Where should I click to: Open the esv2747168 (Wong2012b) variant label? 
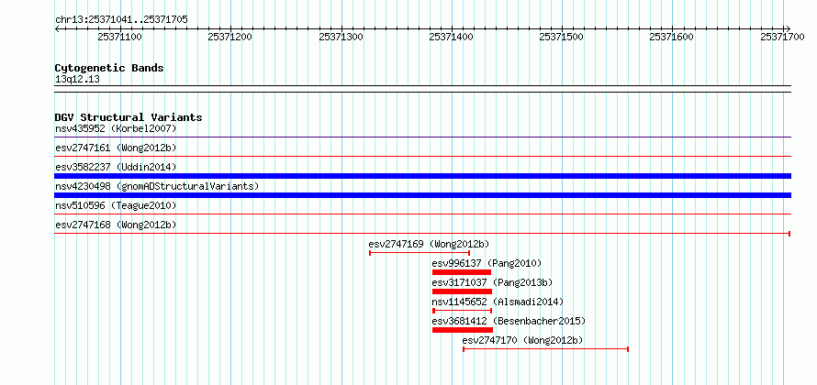(116, 225)
